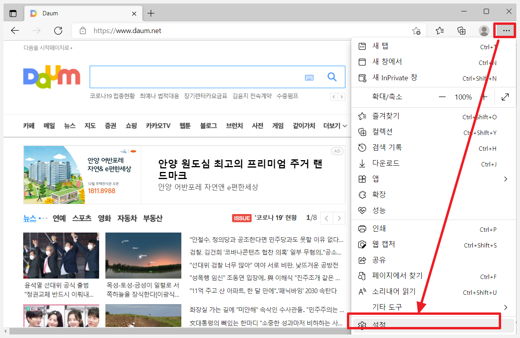The height and width of the screenshot is (338, 520).
Task: Choose 즐겨찾기 in the menu
Action: point(433,116)
